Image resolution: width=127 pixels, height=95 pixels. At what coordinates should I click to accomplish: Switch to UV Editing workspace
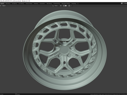[x=21, y=4]
